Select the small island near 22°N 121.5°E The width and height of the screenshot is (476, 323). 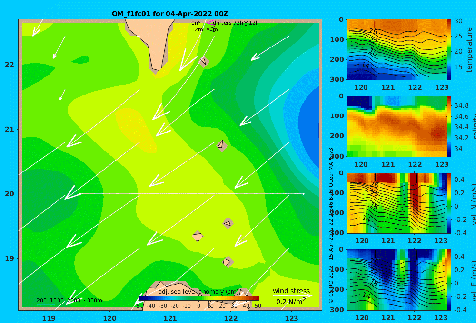[204, 62]
